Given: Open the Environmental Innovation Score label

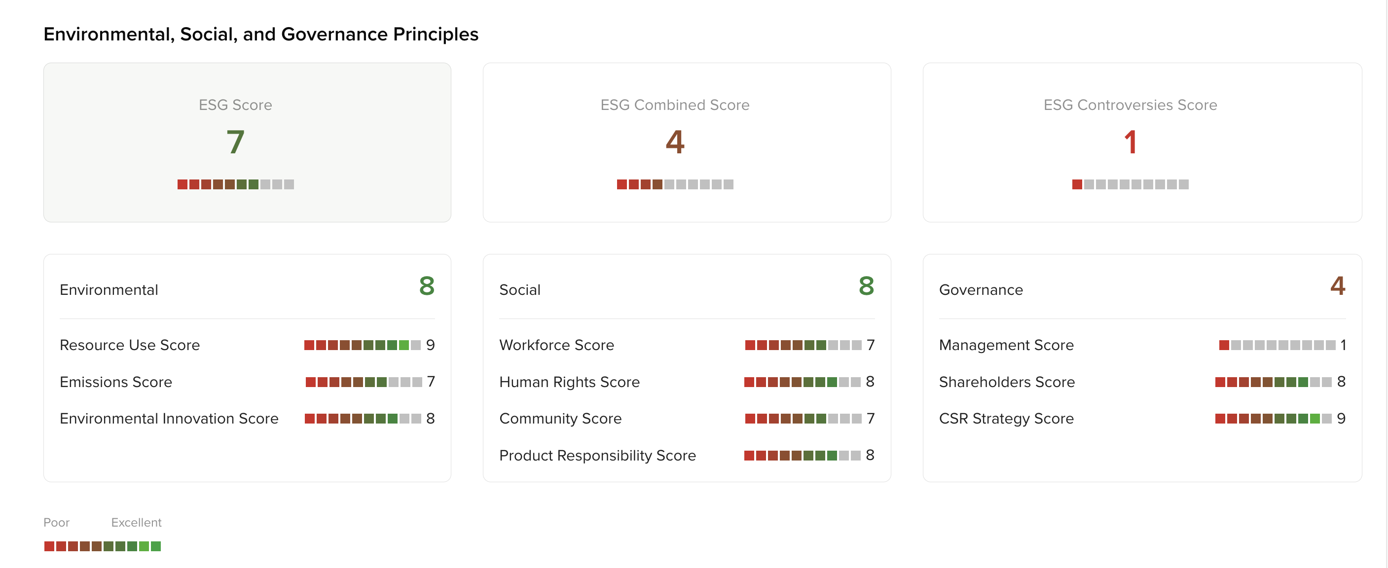Looking at the screenshot, I should (169, 418).
